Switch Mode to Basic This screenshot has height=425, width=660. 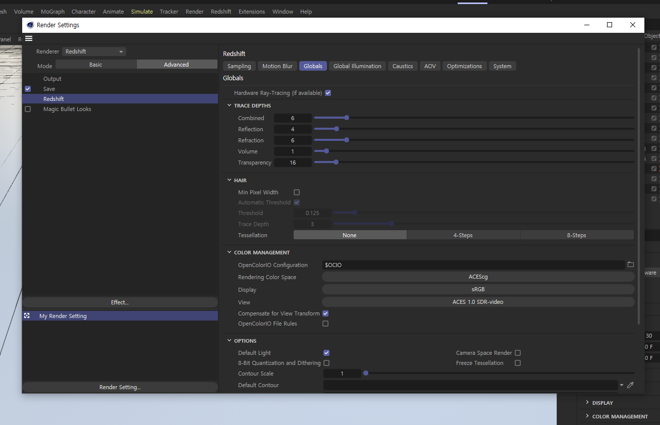[x=96, y=65]
